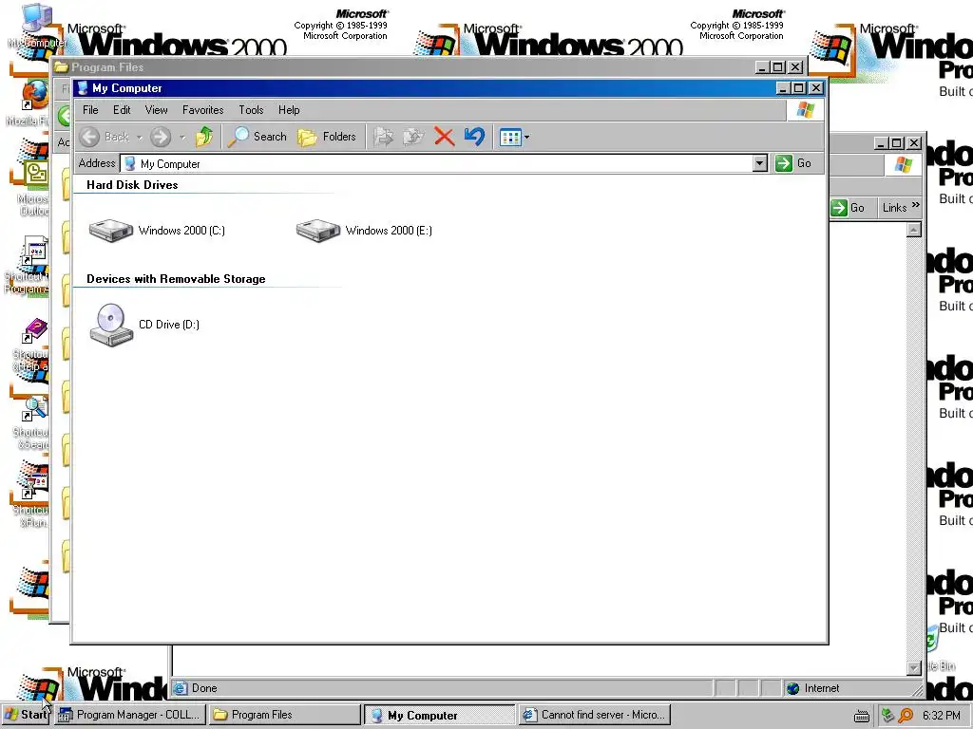Viewport: 973px width, 729px height.
Task: Click the orange magnifier tray icon
Action: [x=906, y=716]
